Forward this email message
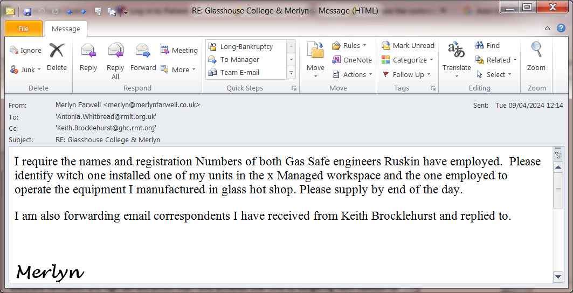Screen dimensions: 573x293 [x=143, y=57]
